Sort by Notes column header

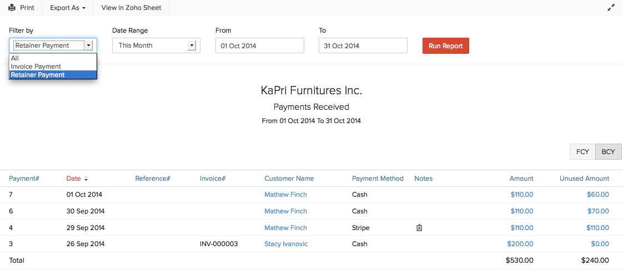(x=424, y=179)
